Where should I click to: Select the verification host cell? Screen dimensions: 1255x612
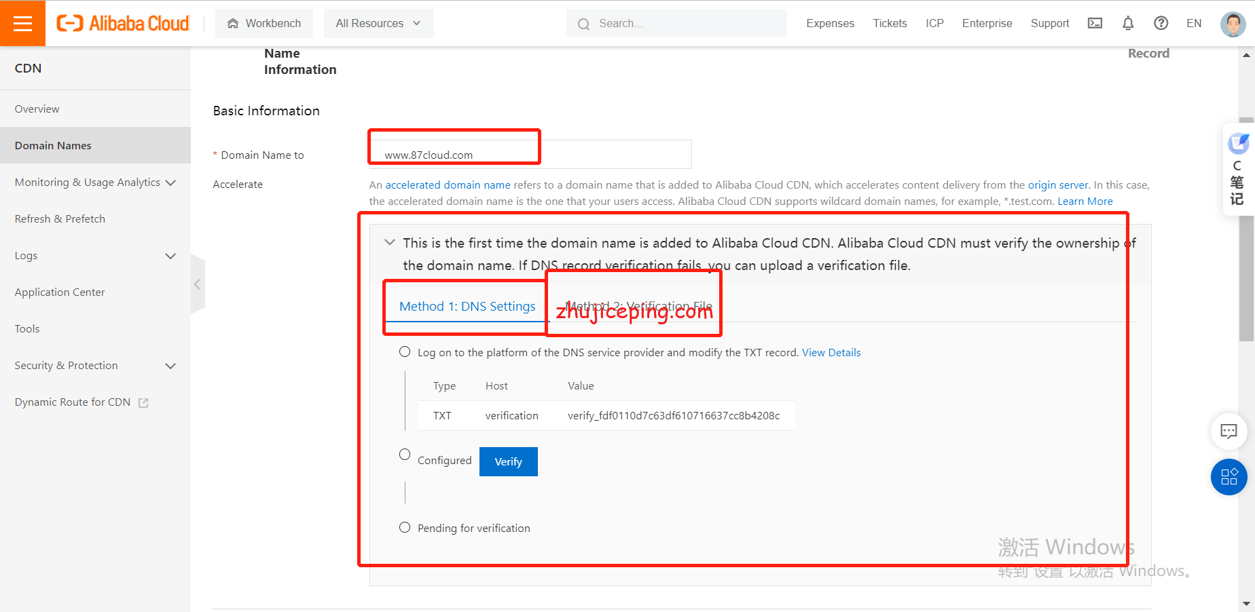(x=511, y=416)
